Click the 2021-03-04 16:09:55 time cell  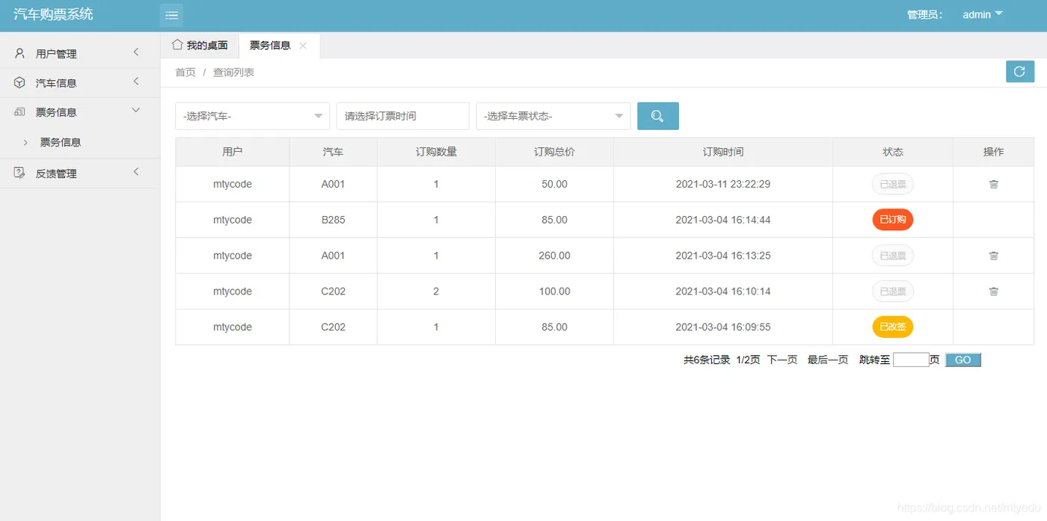(723, 327)
